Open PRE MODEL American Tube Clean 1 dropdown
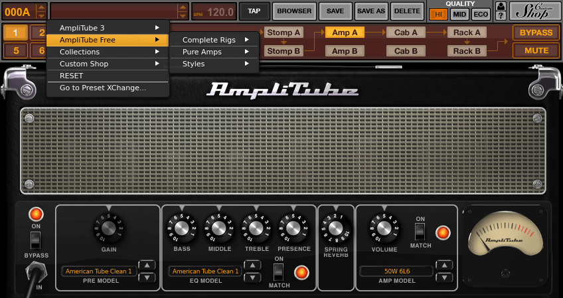This screenshot has width=563, height=298. [99, 271]
